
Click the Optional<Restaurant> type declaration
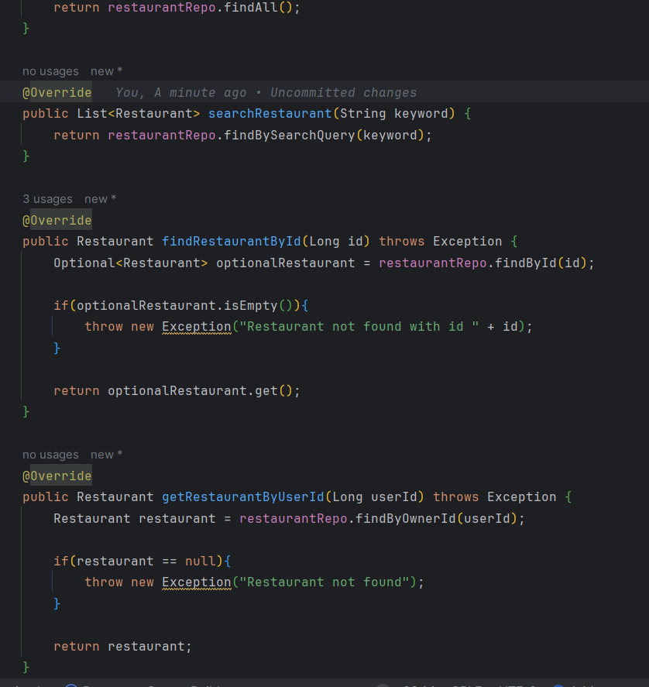click(131, 263)
